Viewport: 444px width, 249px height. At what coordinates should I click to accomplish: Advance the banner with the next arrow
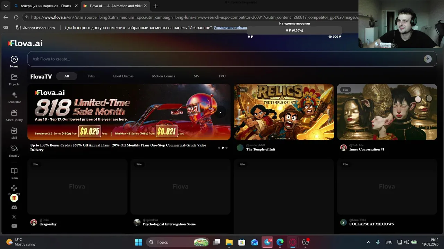220,112
